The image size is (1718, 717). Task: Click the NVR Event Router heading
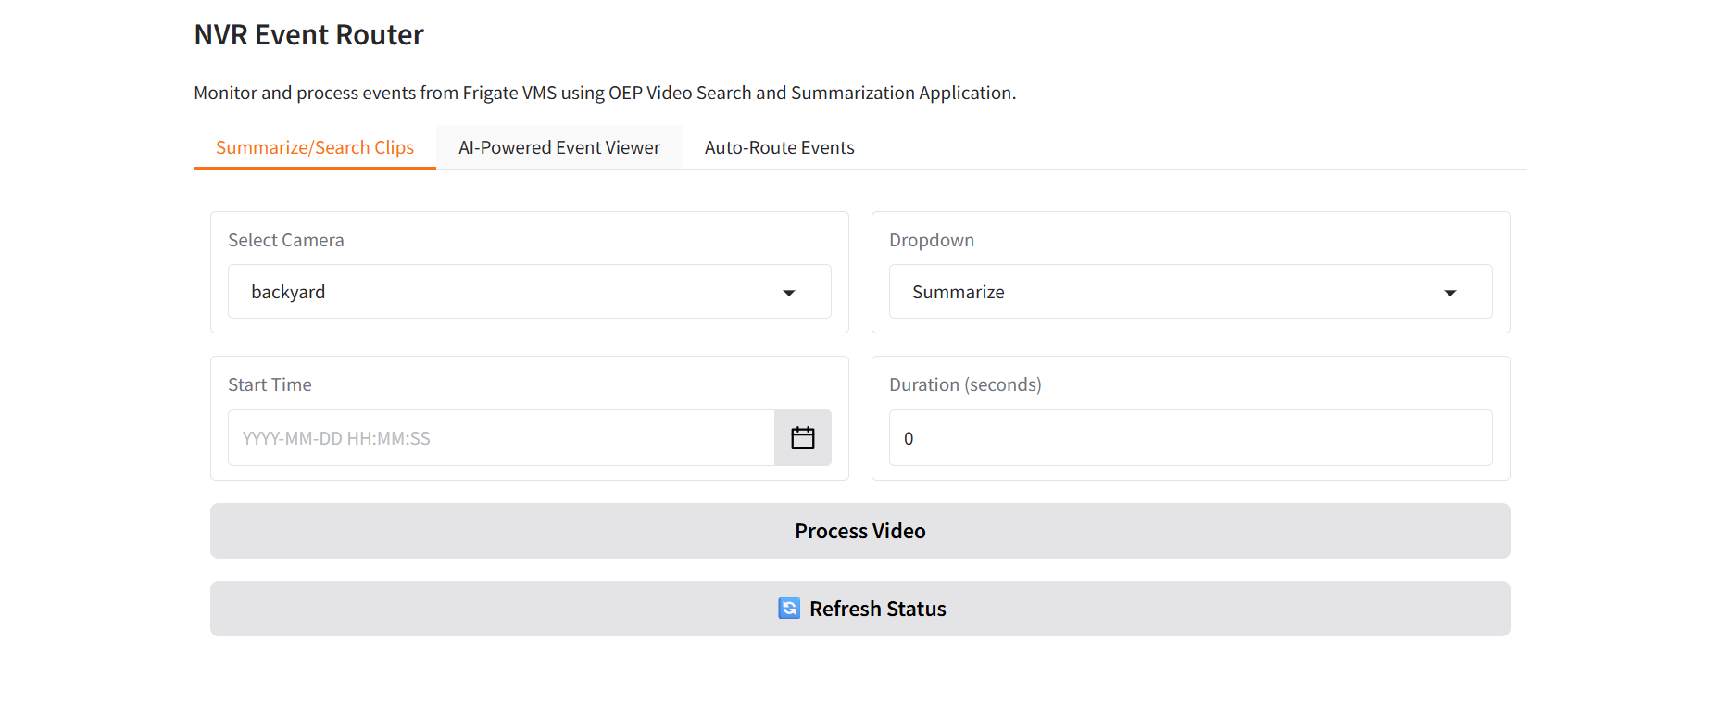[x=308, y=35]
